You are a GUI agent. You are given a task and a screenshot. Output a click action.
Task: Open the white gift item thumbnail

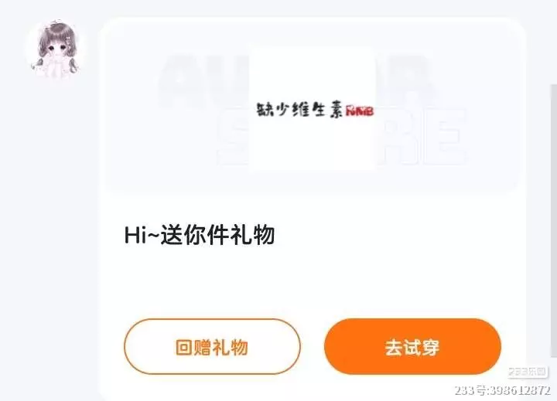(313, 109)
